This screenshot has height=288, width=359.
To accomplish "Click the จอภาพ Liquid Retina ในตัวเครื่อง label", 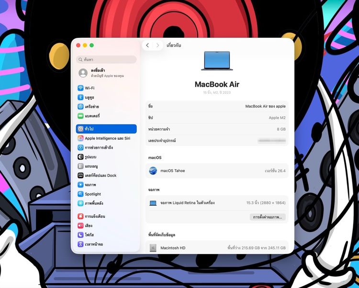I will [187, 203].
